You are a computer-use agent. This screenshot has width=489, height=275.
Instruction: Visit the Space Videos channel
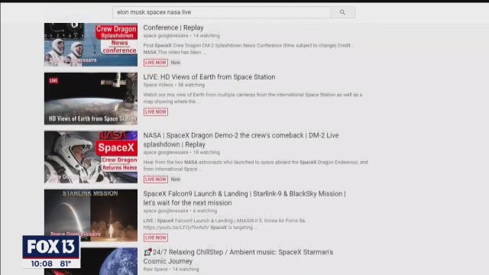pyautogui.click(x=158, y=85)
